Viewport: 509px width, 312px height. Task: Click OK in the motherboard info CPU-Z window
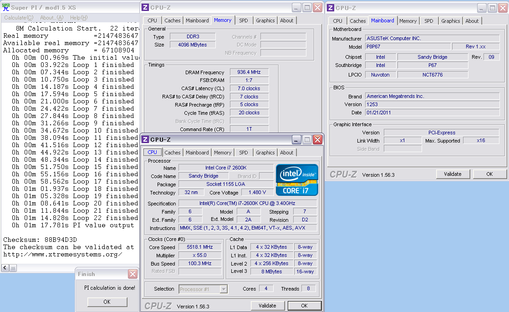(489, 174)
